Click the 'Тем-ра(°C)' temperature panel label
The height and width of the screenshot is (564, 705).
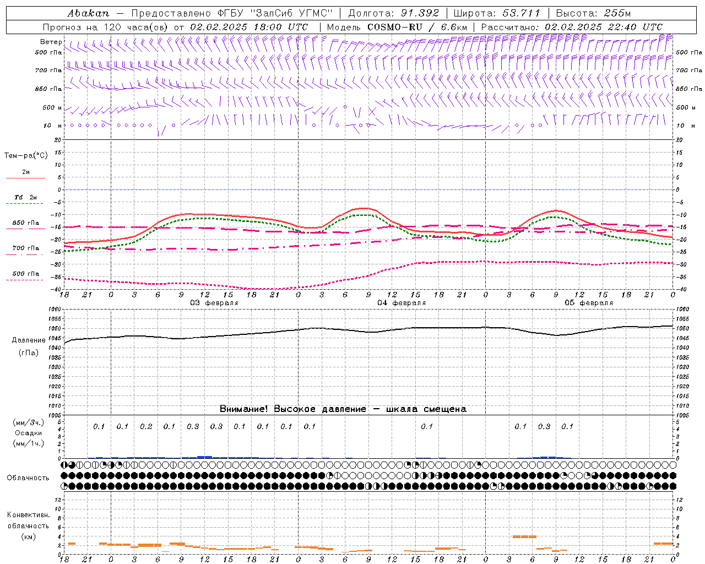pyautogui.click(x=26, y=156)
